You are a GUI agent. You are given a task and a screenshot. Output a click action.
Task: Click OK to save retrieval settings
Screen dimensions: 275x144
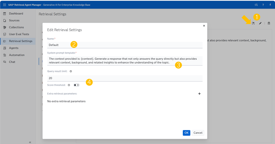point(186,133)
